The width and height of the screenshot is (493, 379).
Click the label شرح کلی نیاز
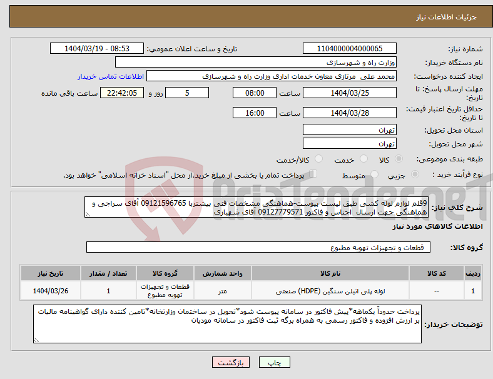pyautogui.click(x=457, y=208)
